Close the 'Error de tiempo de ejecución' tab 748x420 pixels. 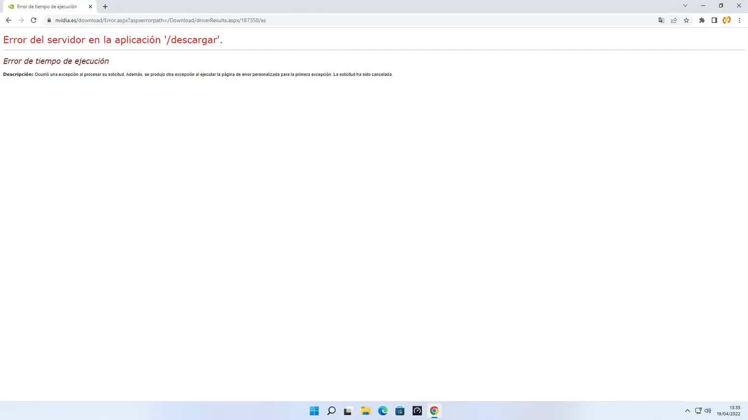click(x=90, y=7)
